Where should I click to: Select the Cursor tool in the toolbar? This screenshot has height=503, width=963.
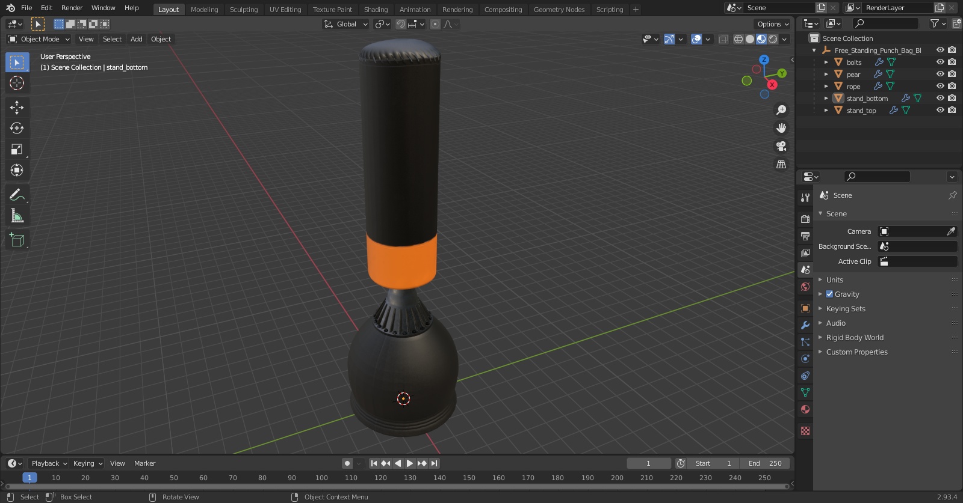pyautogui.click(x=17, y=83)
